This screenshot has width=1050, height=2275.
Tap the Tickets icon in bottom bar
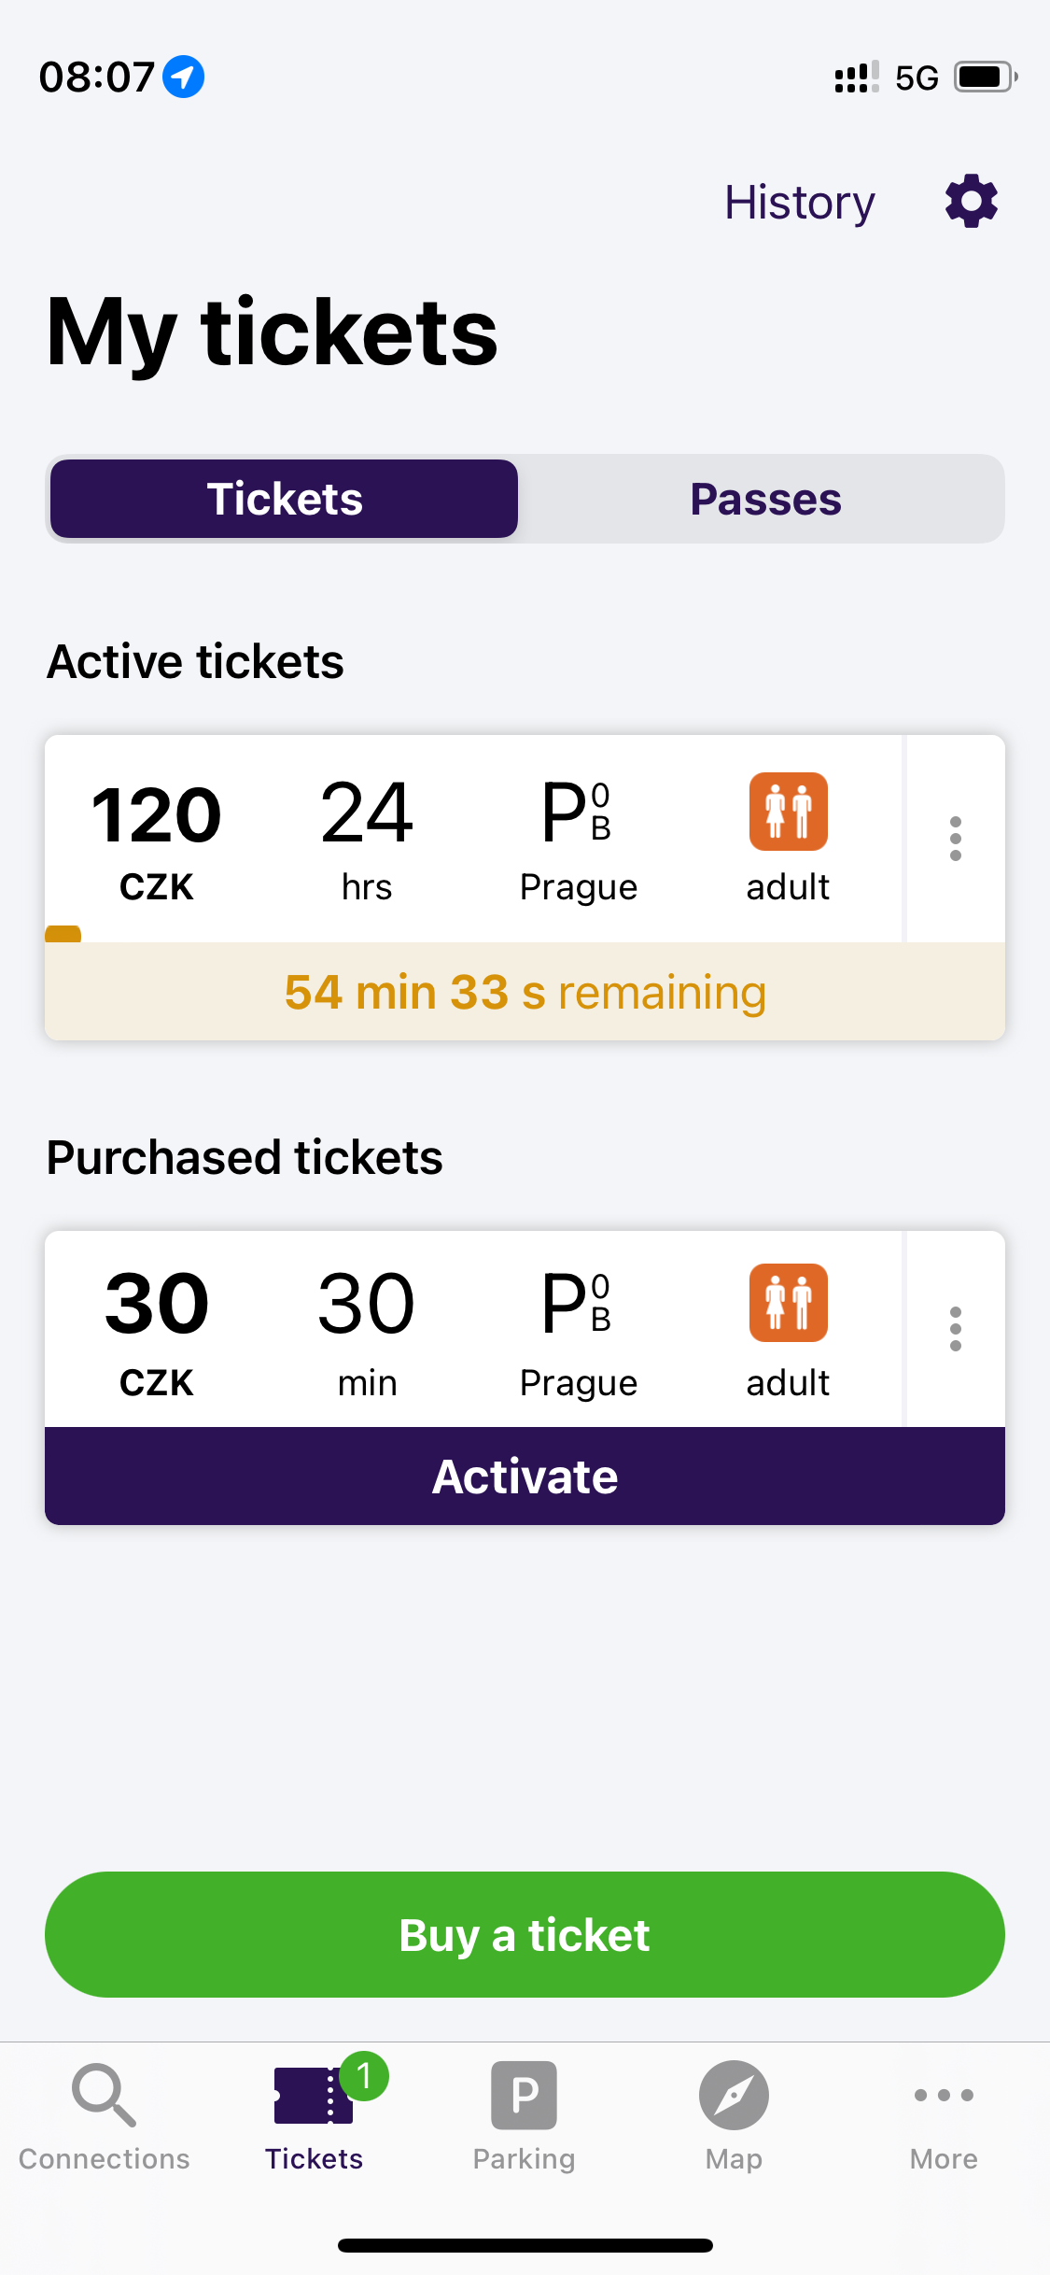315,2095
